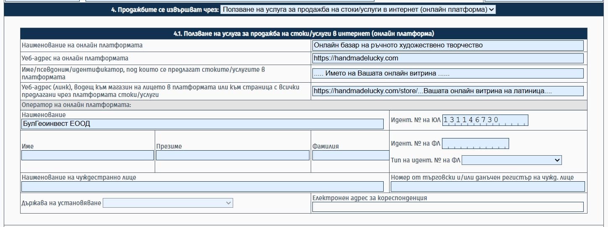Click the online platform name field
Image resolution: width=608 pixels, height=227 pixels.
click(448, 45)
